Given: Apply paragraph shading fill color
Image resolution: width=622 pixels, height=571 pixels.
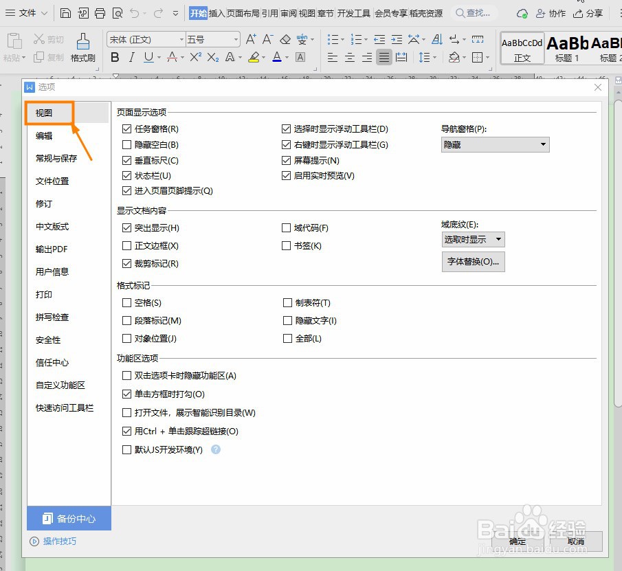Looking at the screenshot, I should click(454, 58).
